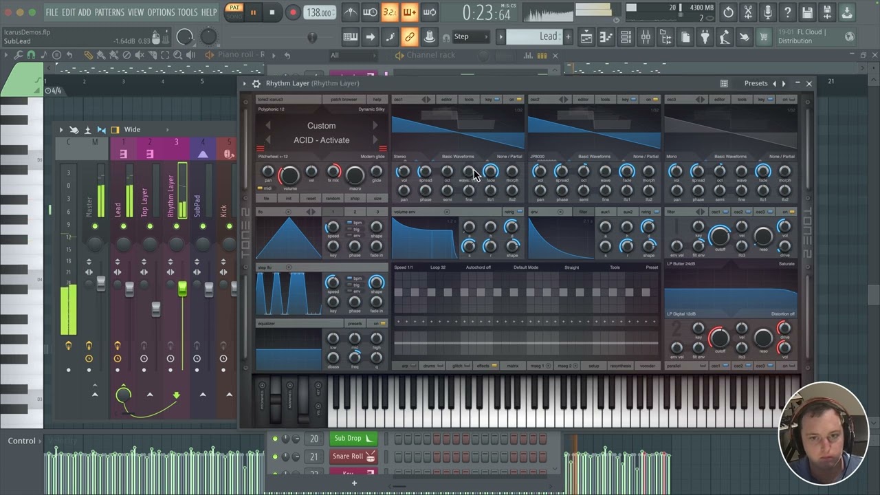Toggle the countdown before recording icon
The height and width of the screenshot is (495, 880).
pyautogui.click(x=390, y=12)
